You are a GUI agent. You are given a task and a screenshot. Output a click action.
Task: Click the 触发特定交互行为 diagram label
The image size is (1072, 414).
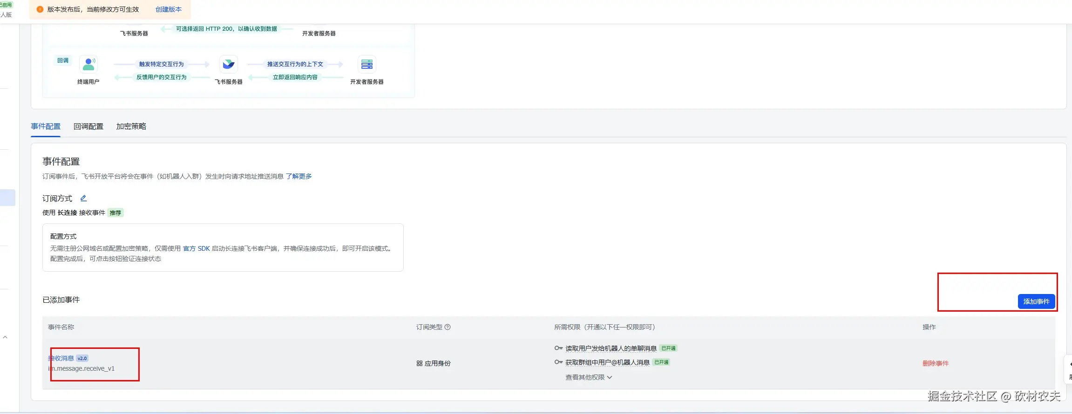coord(162,64)
